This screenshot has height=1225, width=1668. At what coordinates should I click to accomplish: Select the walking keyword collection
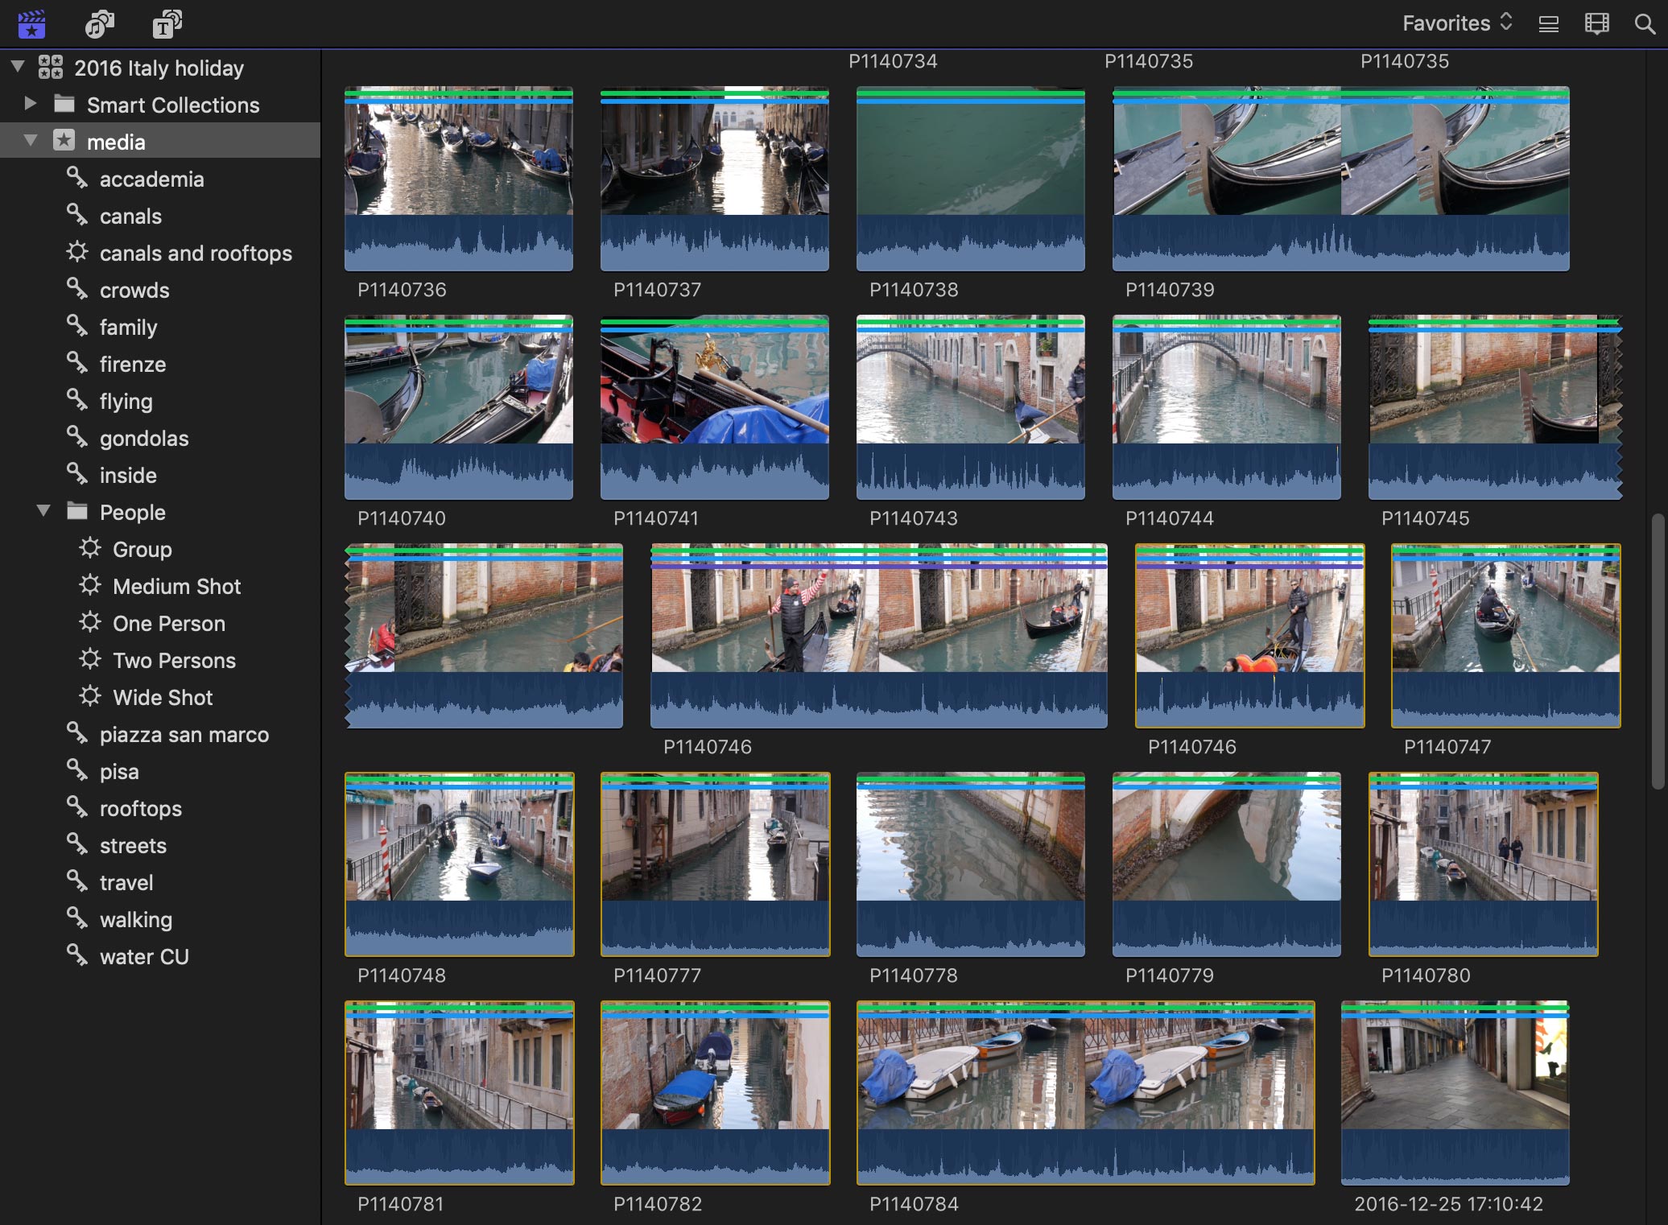tap(136, 920)
